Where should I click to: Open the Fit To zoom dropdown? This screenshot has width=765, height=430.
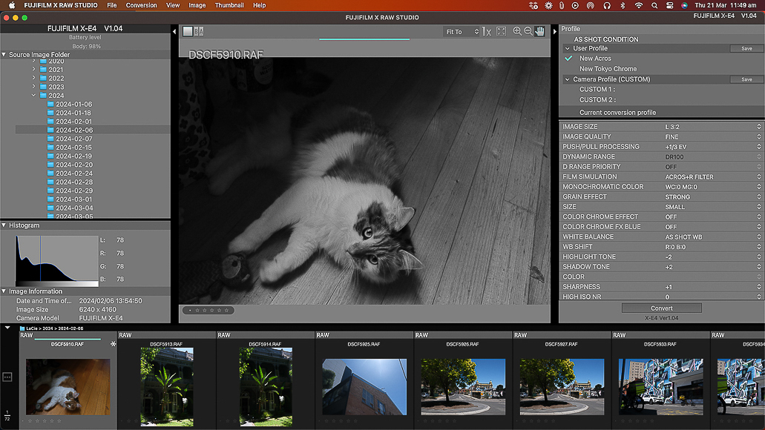462,32
